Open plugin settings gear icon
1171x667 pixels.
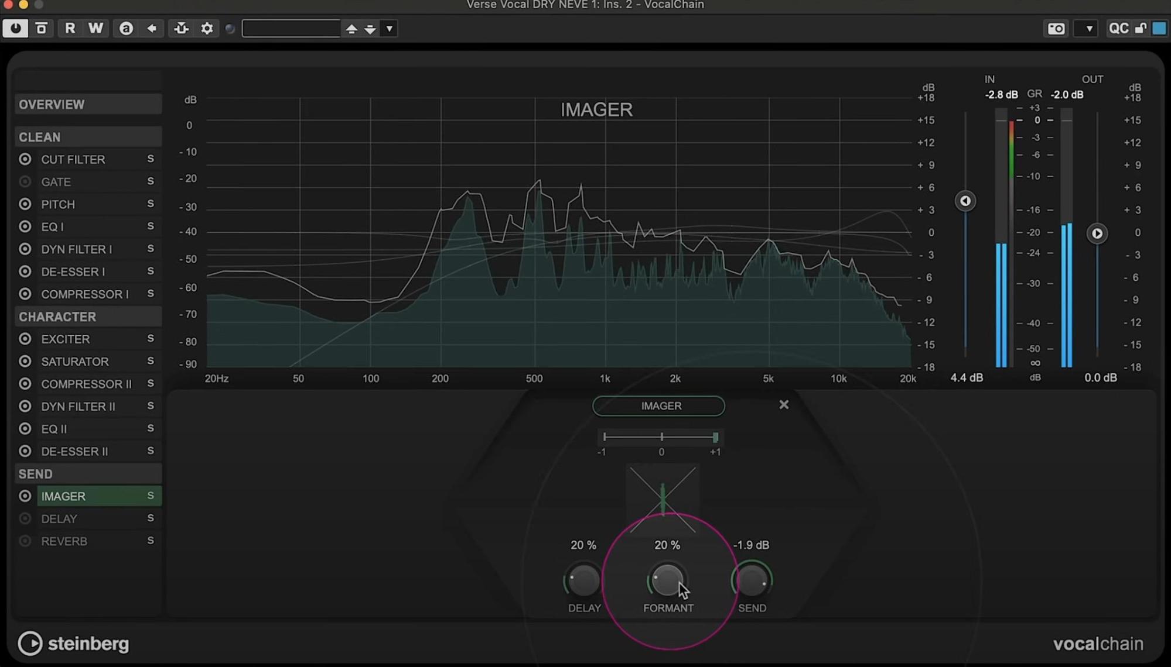[207, 28]
